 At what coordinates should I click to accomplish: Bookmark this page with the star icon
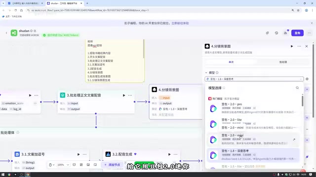coord(298,10)
